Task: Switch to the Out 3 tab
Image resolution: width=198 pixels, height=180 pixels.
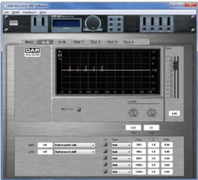Action: pyautogui.click(x=112, y=42)
